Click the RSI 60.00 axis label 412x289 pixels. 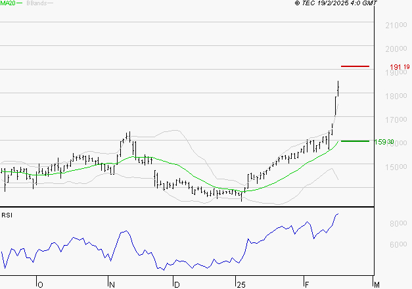[x=398, y=244]
